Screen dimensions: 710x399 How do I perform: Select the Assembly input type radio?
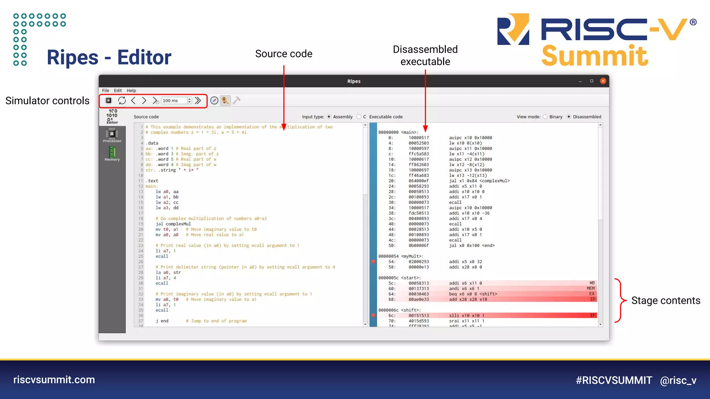(x=329, y=117)
